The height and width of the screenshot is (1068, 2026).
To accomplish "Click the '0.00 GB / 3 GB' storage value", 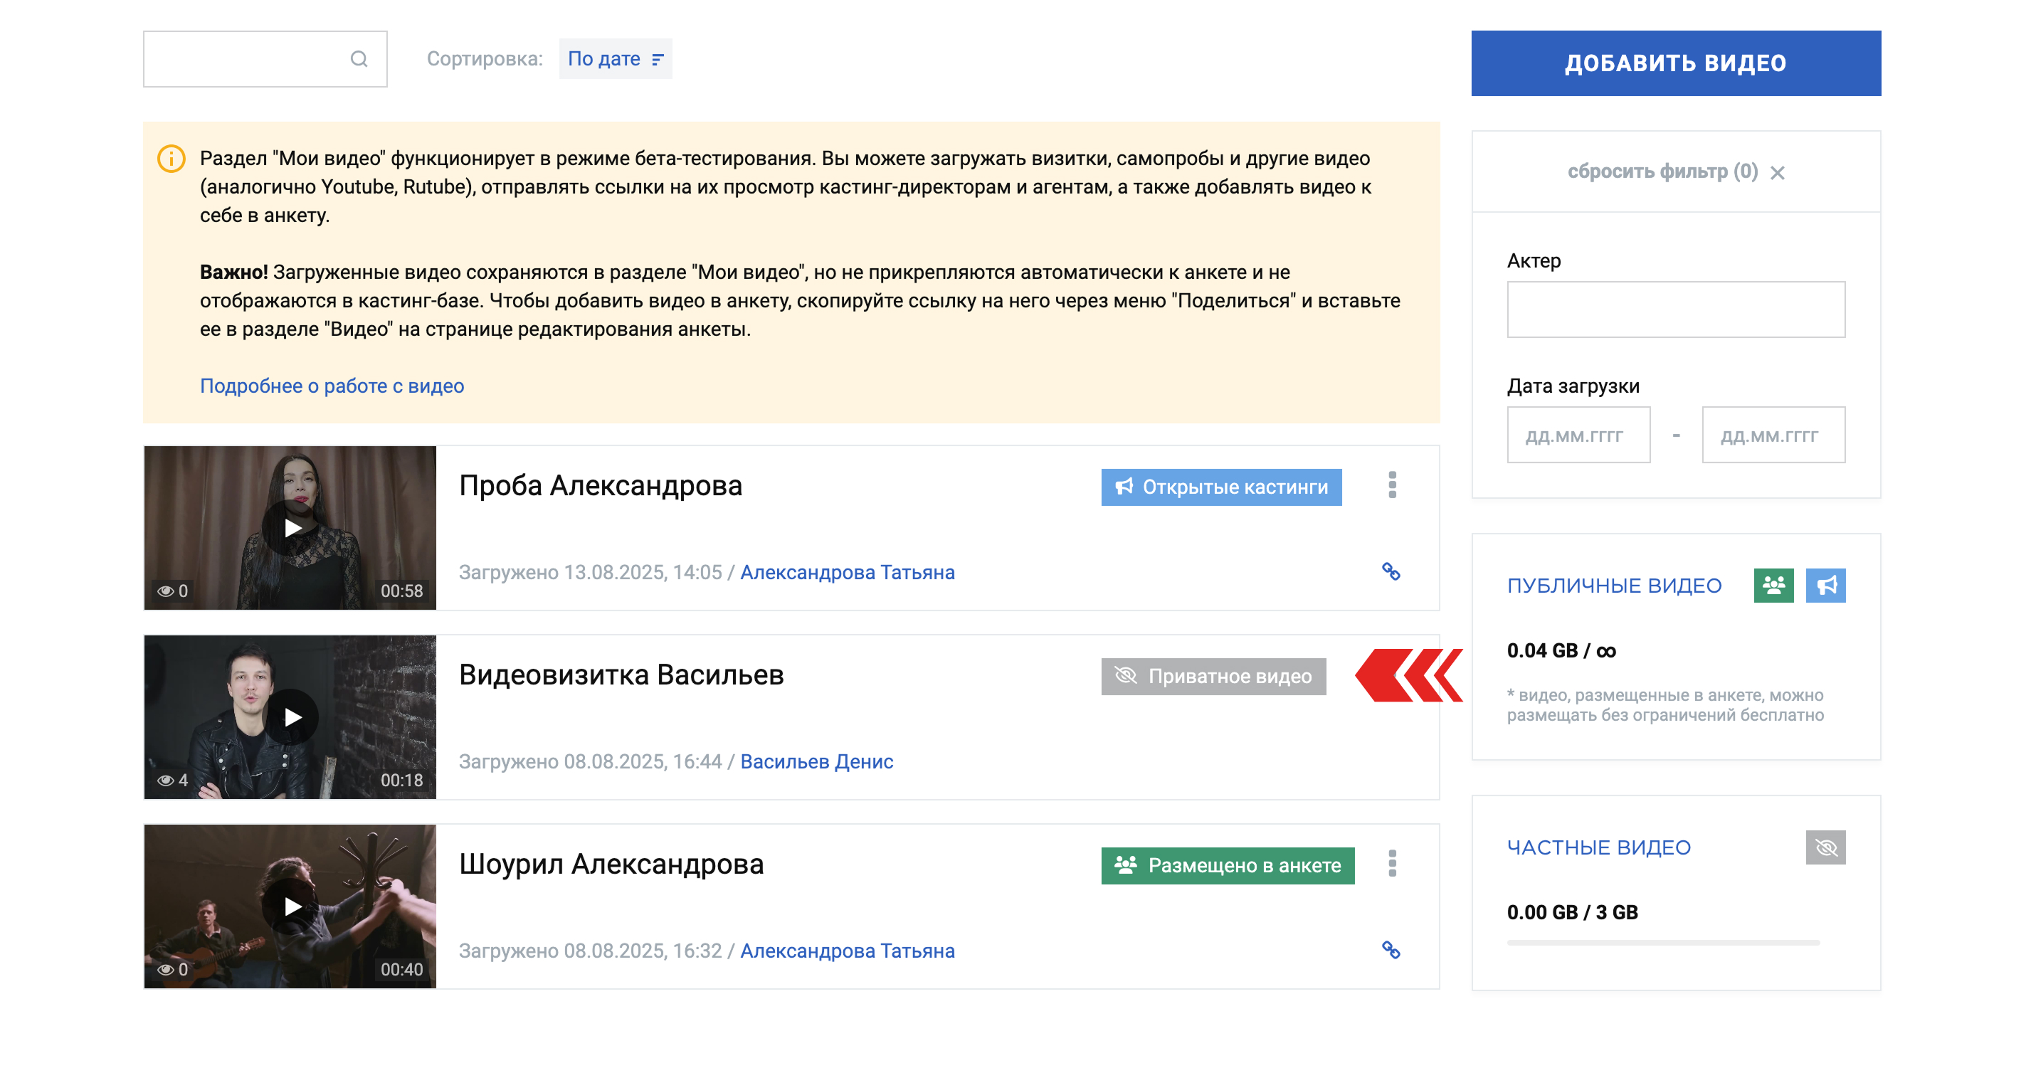I will (1572, 912).
